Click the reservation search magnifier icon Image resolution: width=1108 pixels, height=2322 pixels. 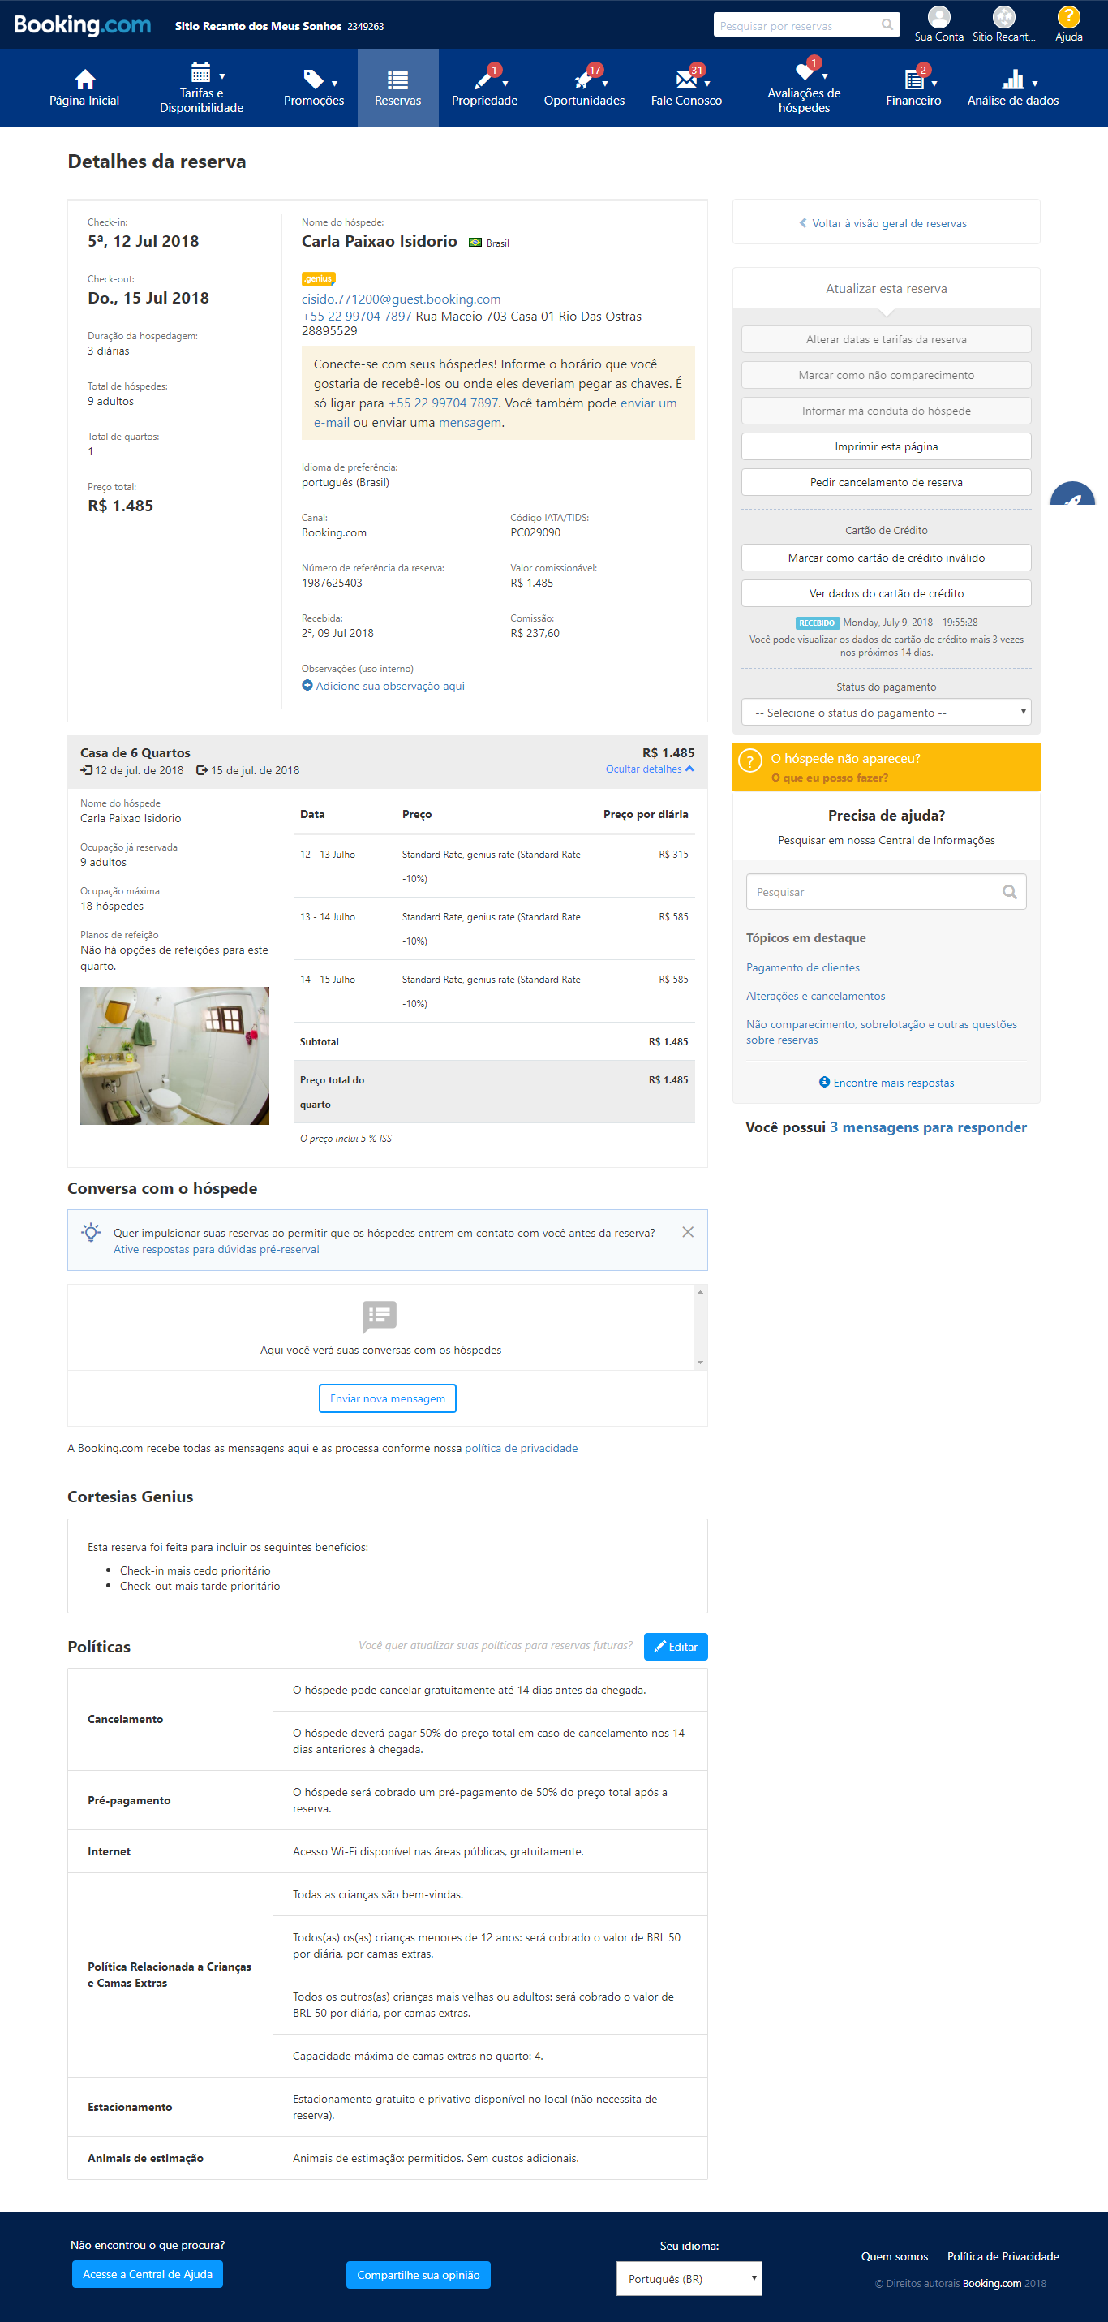pos(887,25)
